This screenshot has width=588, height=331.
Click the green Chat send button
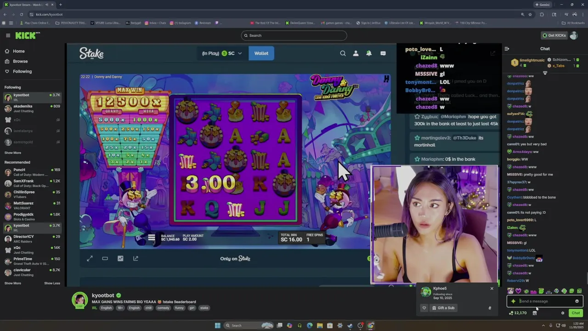[x=576, y=313]
